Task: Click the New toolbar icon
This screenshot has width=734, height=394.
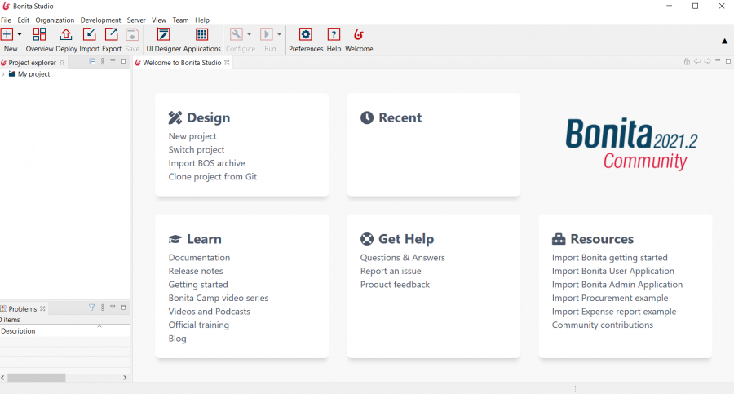Action: 7,34
